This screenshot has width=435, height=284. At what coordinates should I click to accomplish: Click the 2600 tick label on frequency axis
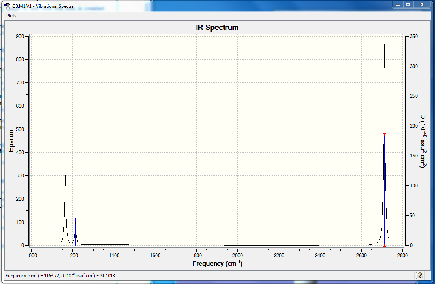[361, 255]
